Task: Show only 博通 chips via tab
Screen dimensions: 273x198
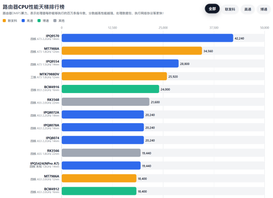Action: coord(263,9)
